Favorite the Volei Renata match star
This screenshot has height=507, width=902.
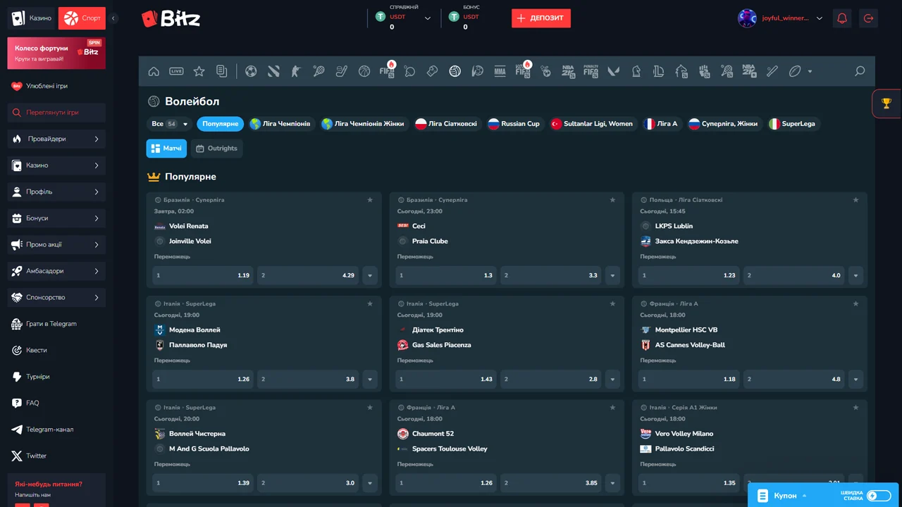click(370, 200)
